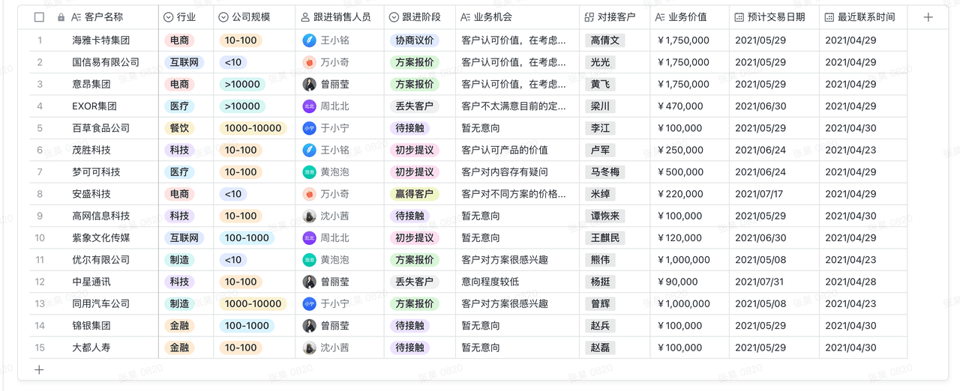Viewport: 960px width, 391px height.
Task: Click the plus icon to add column
Action: [x=928, y=17]
